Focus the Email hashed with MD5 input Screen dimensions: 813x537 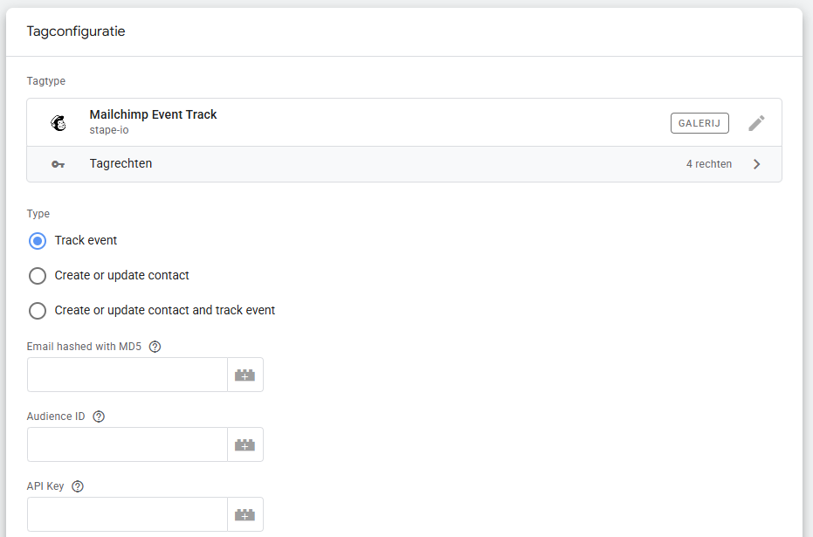click(127, 375)
